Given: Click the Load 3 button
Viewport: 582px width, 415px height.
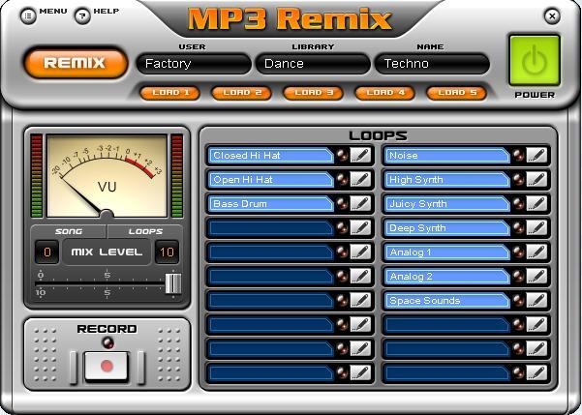Looking at the screenshot, I should tap(313, 93).
